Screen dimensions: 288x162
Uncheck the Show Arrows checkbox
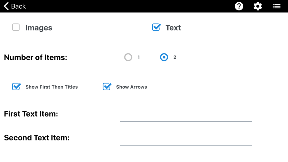[107, 87]
